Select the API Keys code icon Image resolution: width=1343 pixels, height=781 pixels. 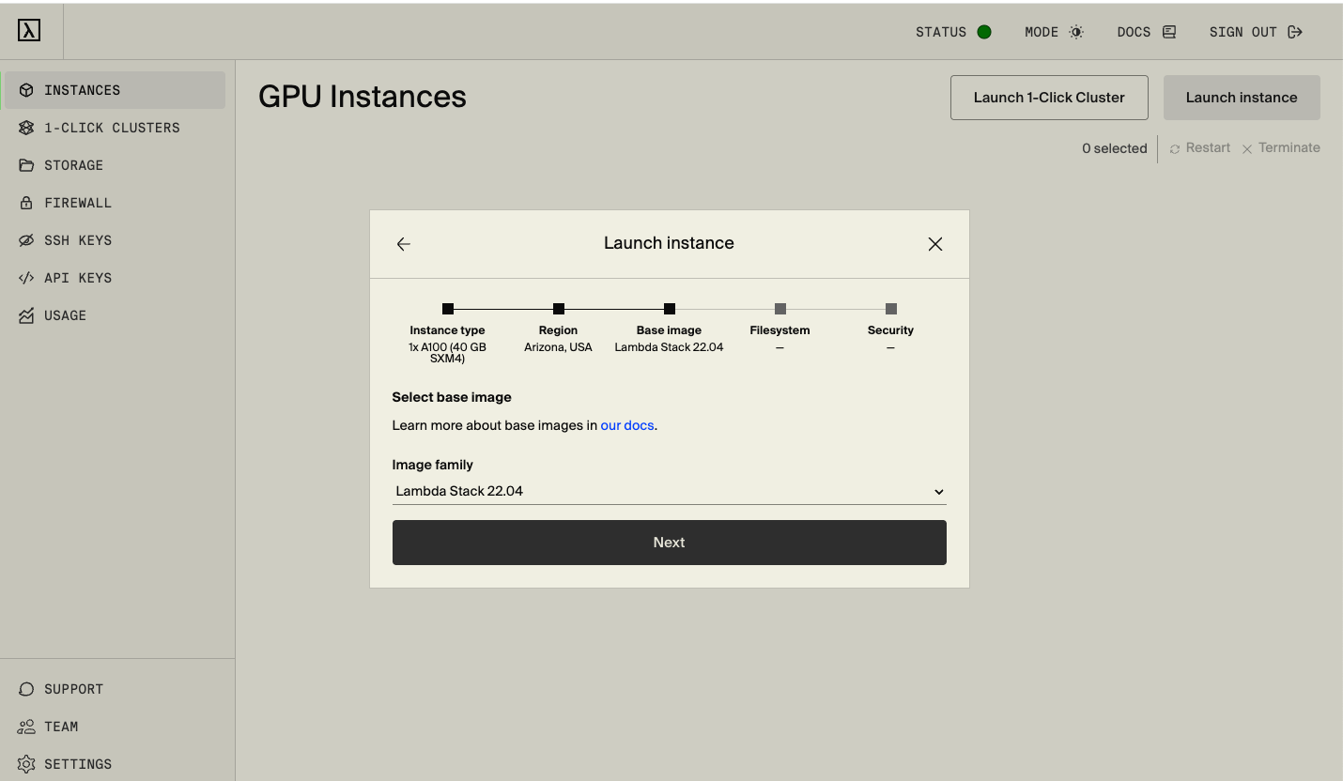click(x=26, y=277)
